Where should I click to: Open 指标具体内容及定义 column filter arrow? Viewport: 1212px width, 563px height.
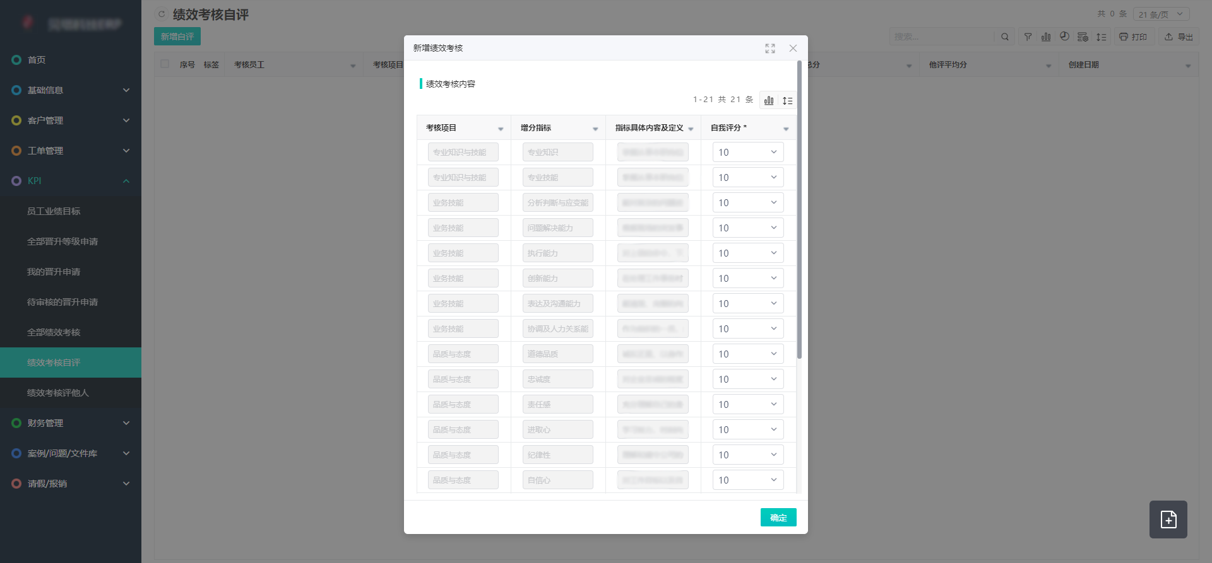click(x=691, y=129)
